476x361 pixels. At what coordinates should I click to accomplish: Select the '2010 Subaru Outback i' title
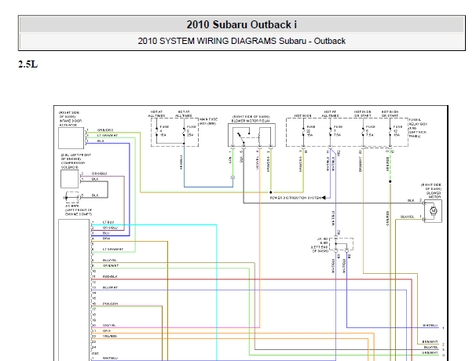click(x=242, y=24)
